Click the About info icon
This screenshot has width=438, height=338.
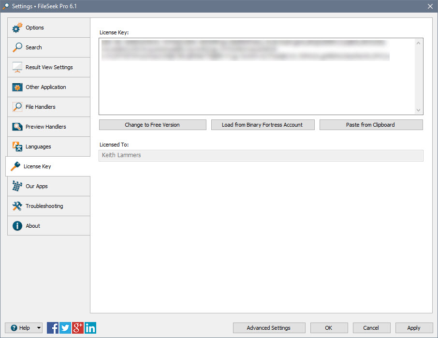pos(17,226)
